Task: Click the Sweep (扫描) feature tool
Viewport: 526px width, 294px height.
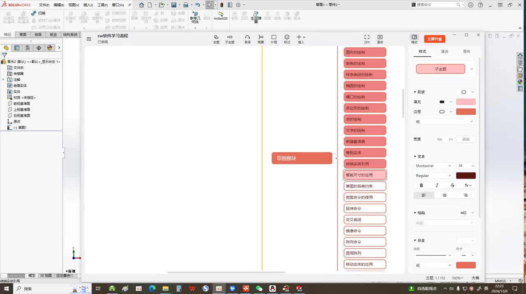Action: click(38, 13)
